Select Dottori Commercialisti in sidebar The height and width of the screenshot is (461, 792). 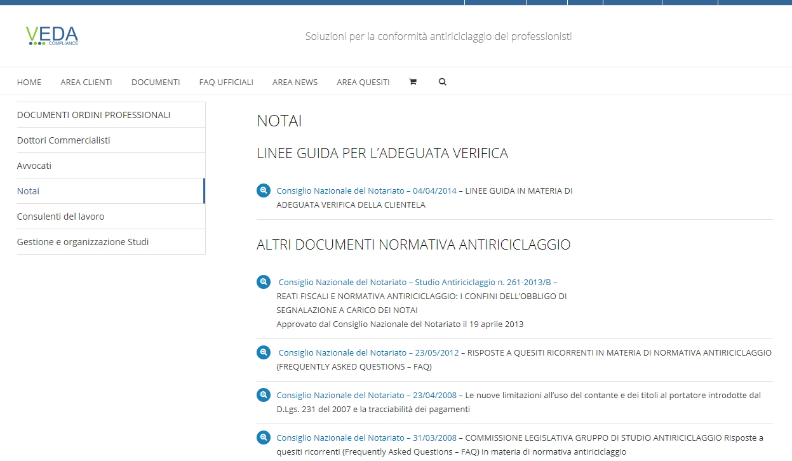click(111, 140)
